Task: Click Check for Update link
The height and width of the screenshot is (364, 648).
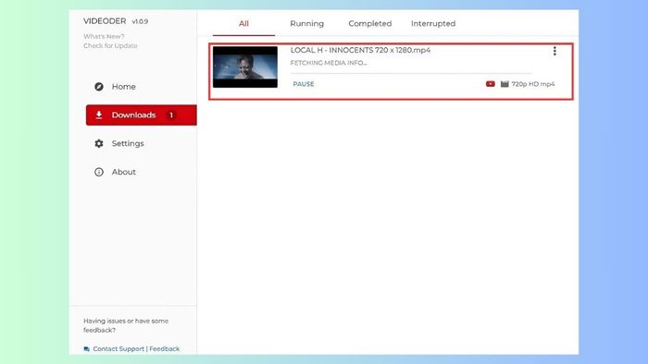Action: [x=110, y=46]
